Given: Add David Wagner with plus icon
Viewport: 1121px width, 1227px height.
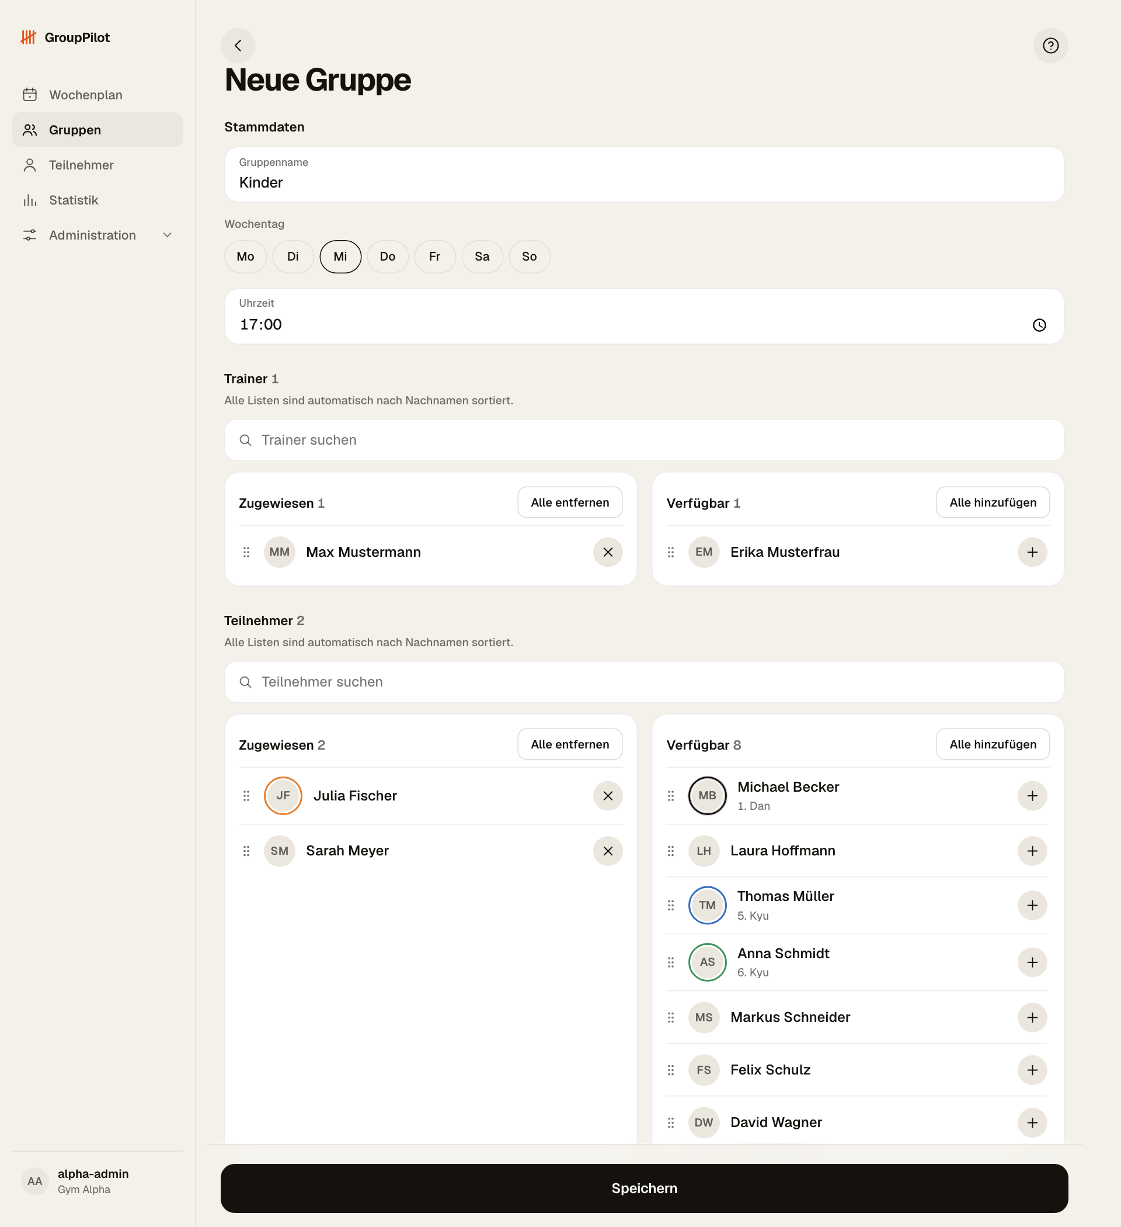Looking at the screenshot, I should [1032, 1122].
